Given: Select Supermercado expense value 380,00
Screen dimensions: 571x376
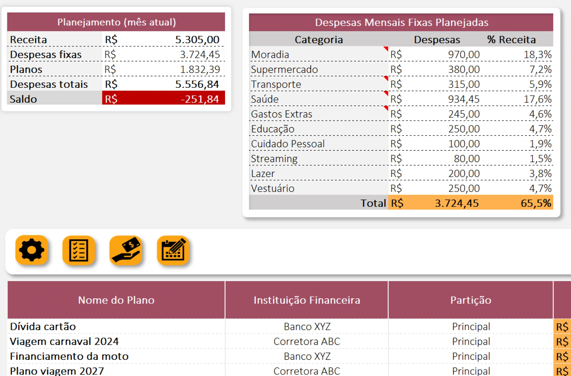Looking at the screenshot, I should (464, 69).
